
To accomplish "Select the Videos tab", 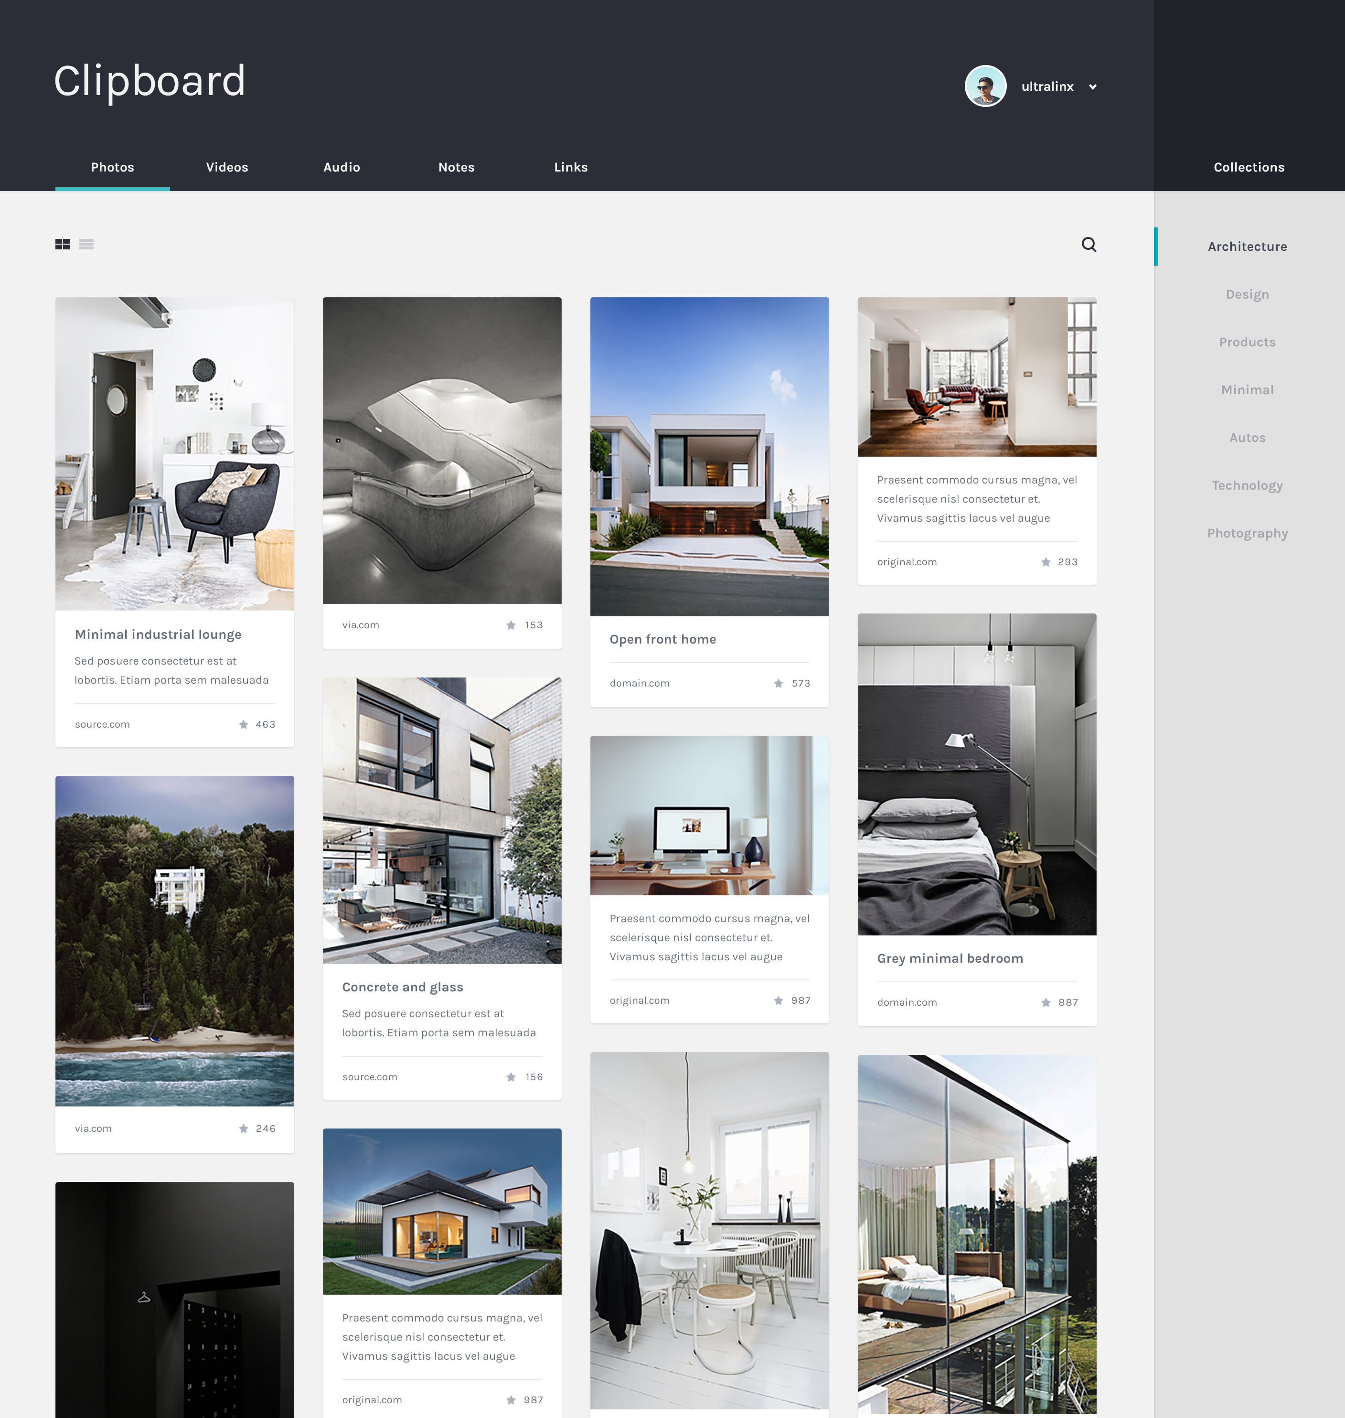I will (226, 166).
